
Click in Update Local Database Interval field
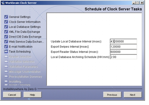pyautogui.click(x=124, y=41)
